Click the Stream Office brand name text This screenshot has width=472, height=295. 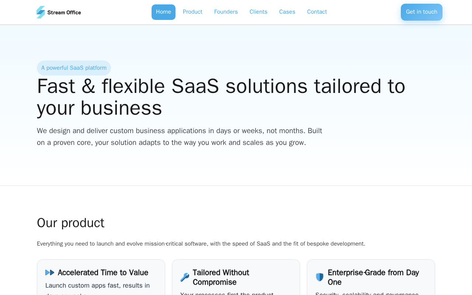64,13
